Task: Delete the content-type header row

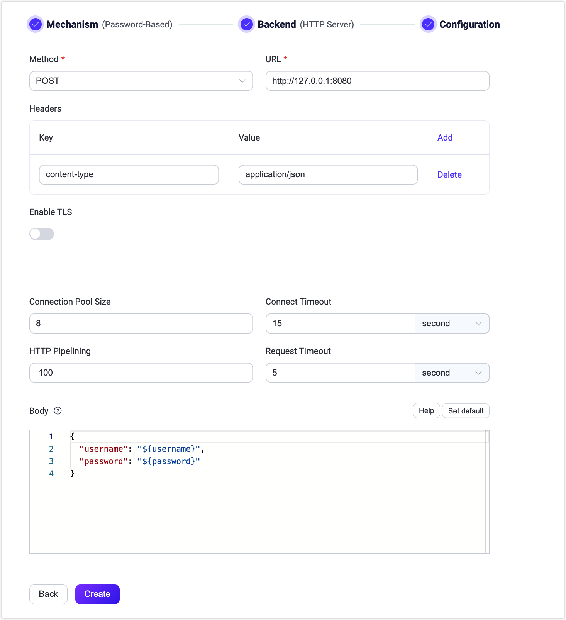Action: pyautogui.click(x=449, y=174)
